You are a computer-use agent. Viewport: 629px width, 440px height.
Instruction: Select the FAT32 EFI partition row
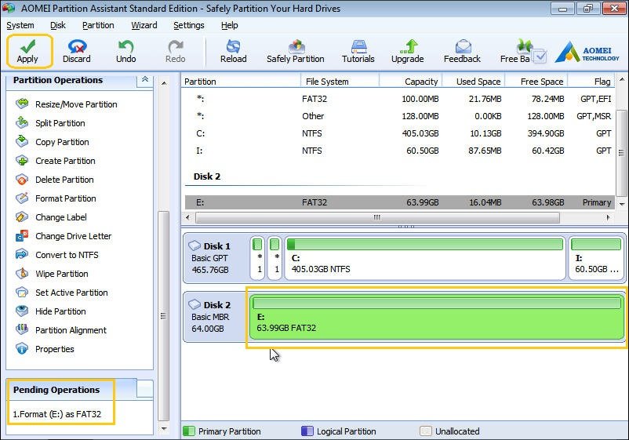399,99
